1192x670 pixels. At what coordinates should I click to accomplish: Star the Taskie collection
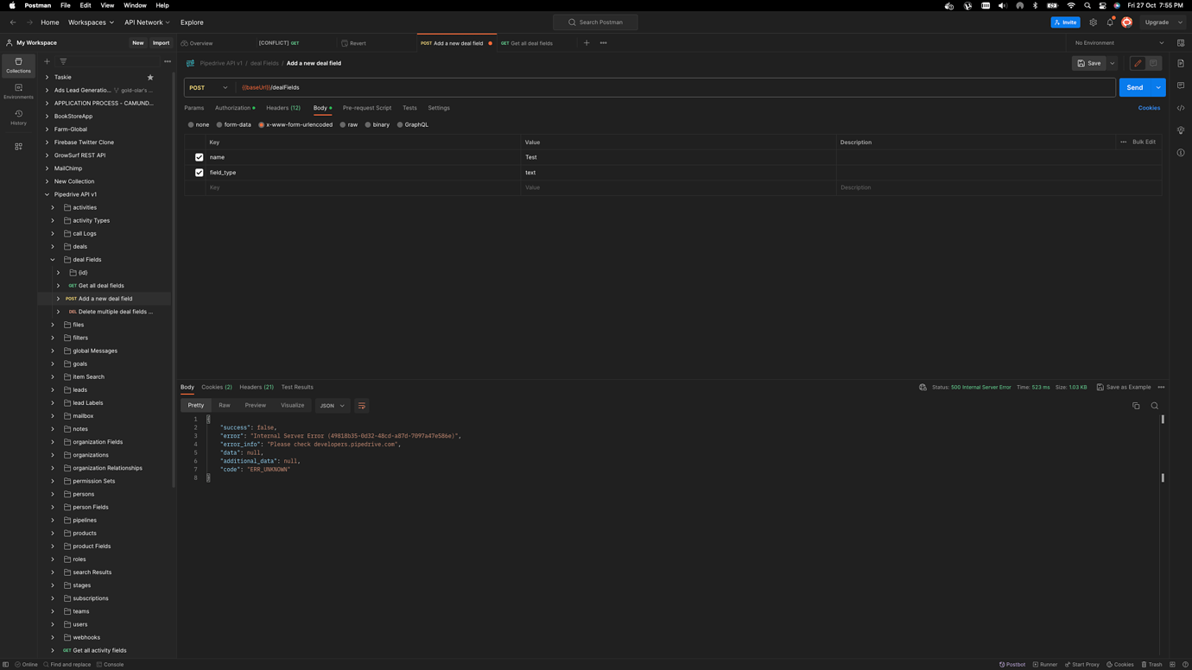point(150,78)
